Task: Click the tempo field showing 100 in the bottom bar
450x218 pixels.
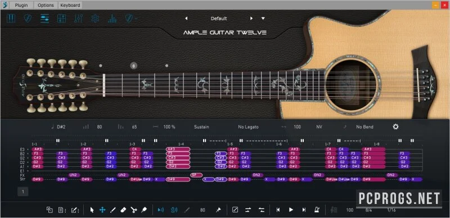Action: coord(349,210)
